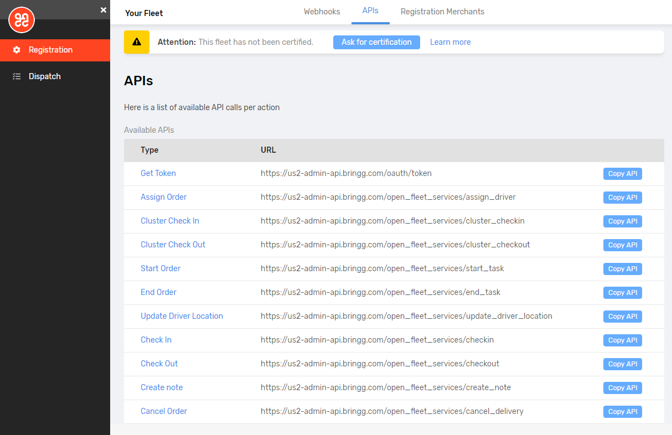672x435 pixels.
Task: Select the APIs tab
Action: coord(370,11)
